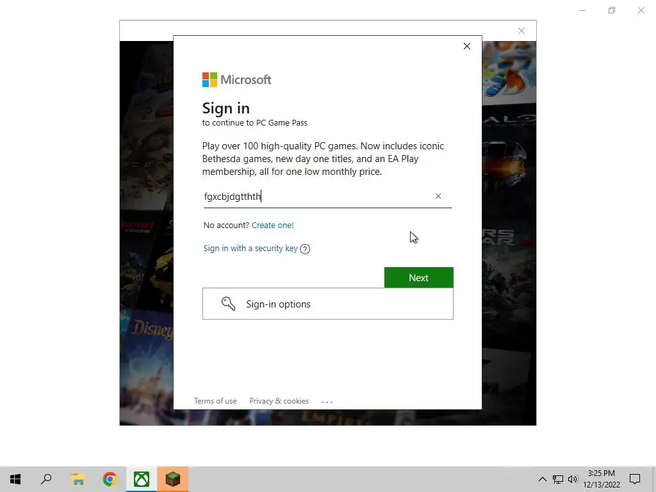Viewport: 656px width, 492px height.
Task: Open the notification center icon
Action: (x=635, y=479)
